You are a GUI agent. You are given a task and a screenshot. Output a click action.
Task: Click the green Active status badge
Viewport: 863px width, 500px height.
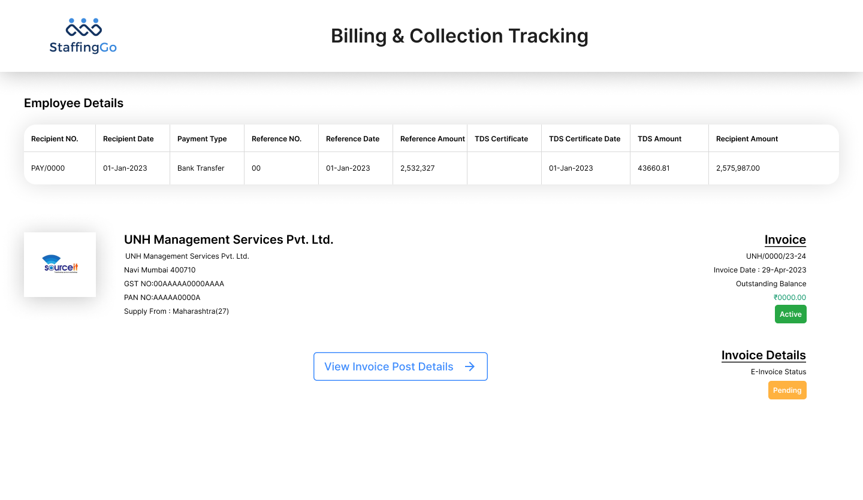click(790, 314)
